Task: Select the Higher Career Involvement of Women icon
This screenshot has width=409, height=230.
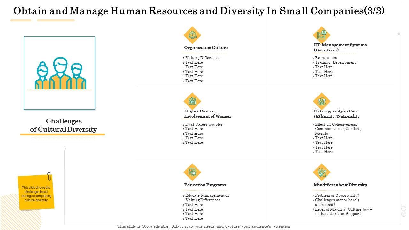Action: click(192, 101)
